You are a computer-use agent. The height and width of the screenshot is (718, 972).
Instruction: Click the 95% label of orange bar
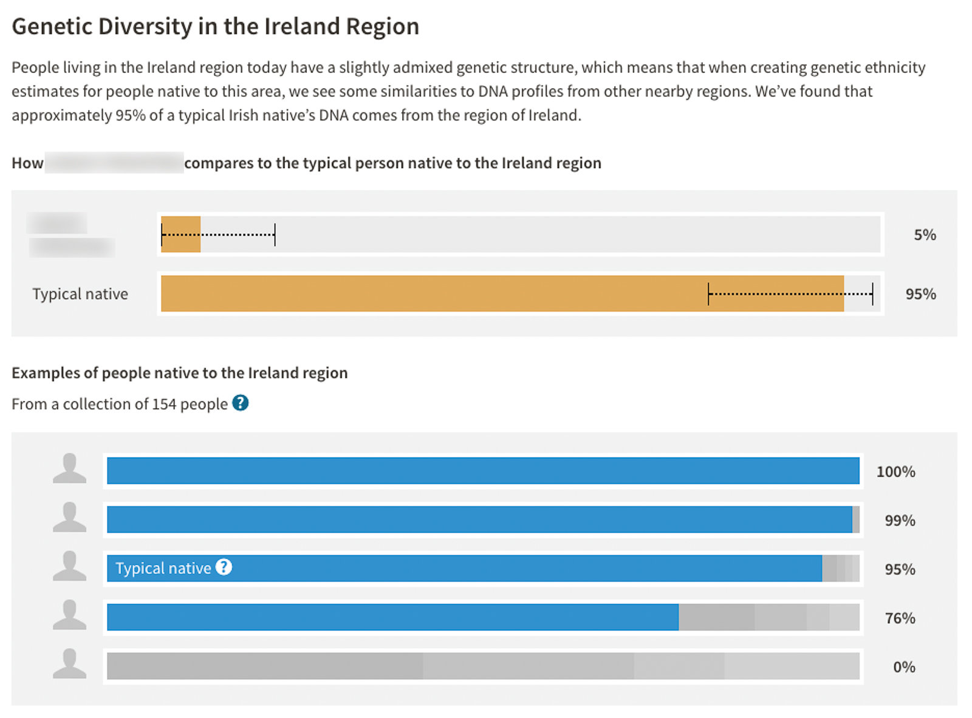pos(920,294)
